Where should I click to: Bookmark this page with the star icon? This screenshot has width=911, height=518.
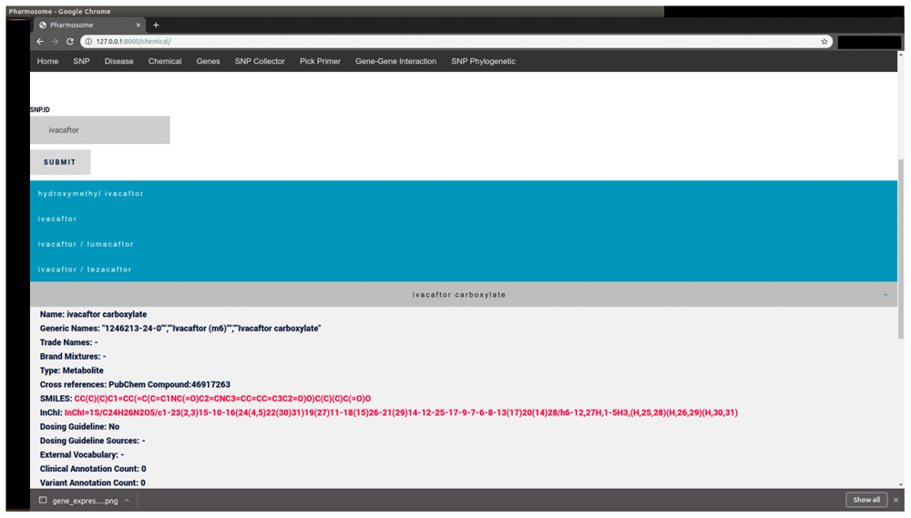pos(824,42)
